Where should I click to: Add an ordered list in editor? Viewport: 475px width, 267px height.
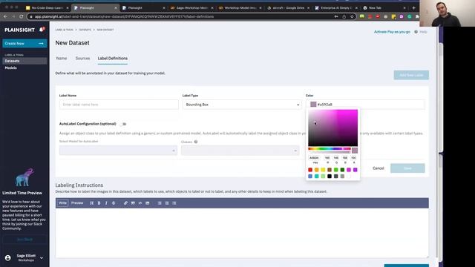(x=166, y=203)
